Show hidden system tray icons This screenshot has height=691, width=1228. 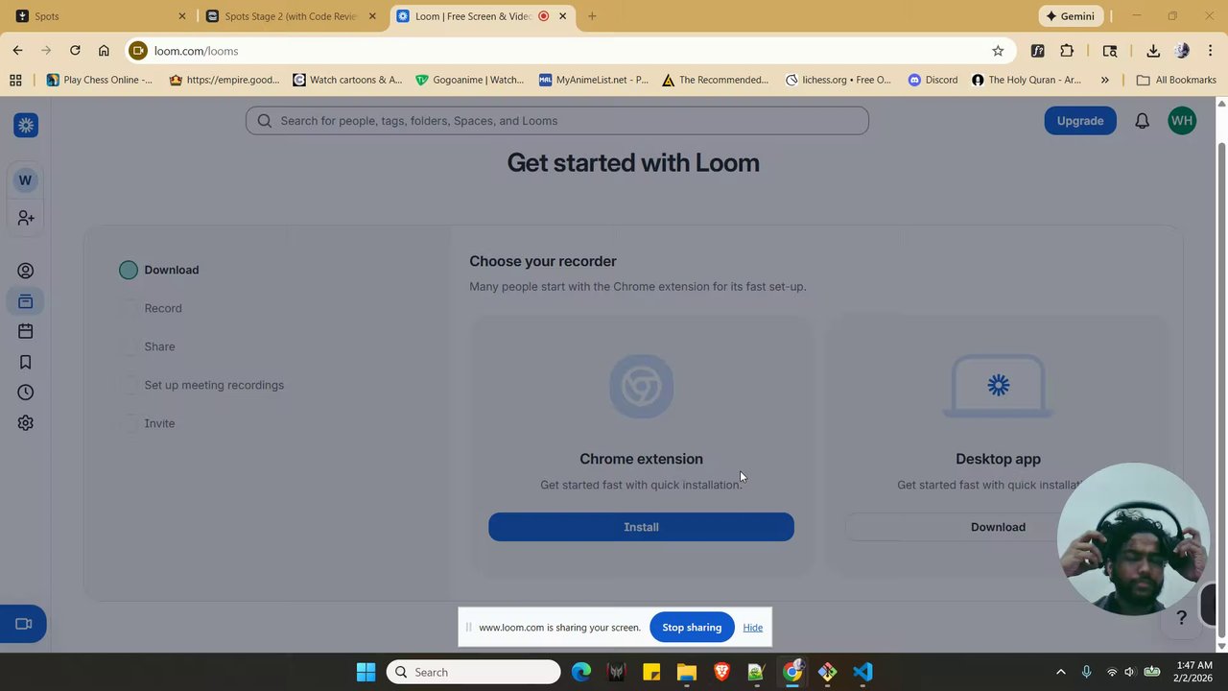[1060, 672]
